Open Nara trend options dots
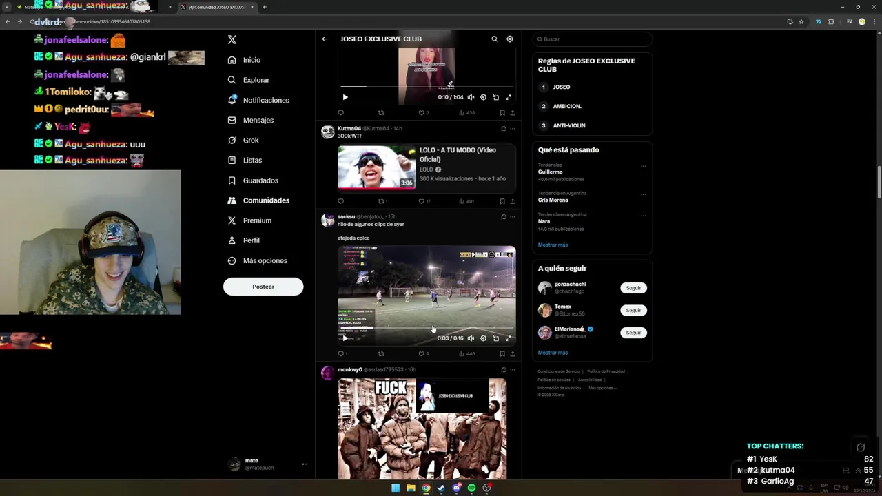The image size is (882, 496). click(644, 216)
